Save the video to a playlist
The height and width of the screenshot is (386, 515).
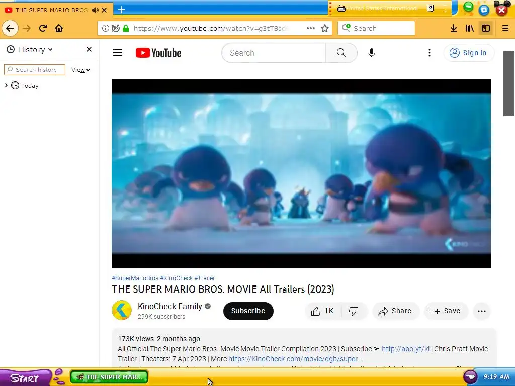[446, 311]
